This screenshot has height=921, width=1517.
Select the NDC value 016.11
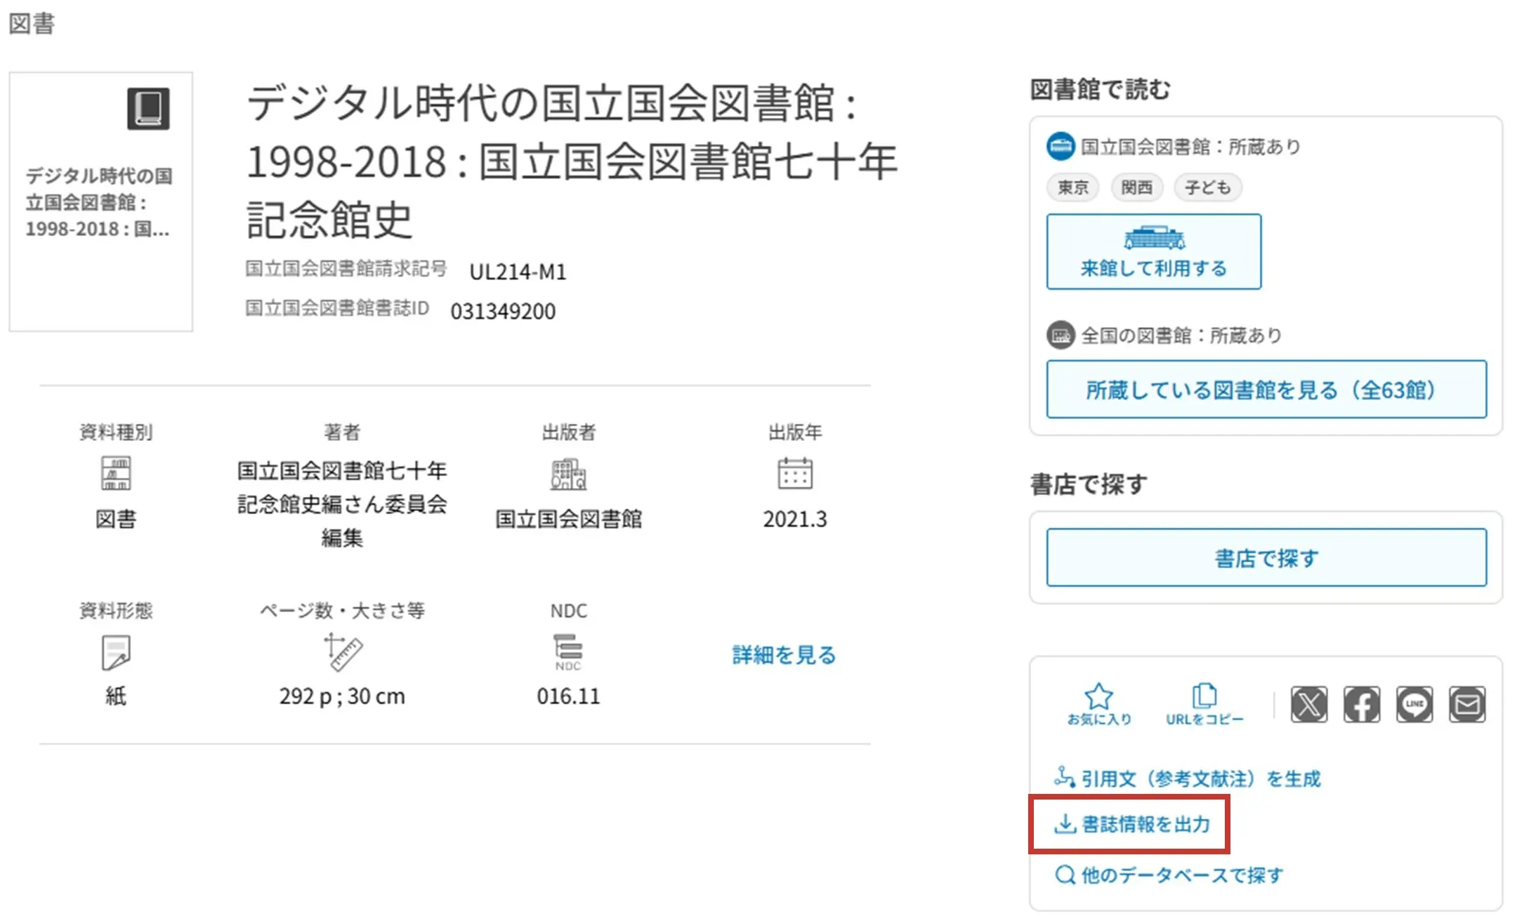tap(568, 696)
